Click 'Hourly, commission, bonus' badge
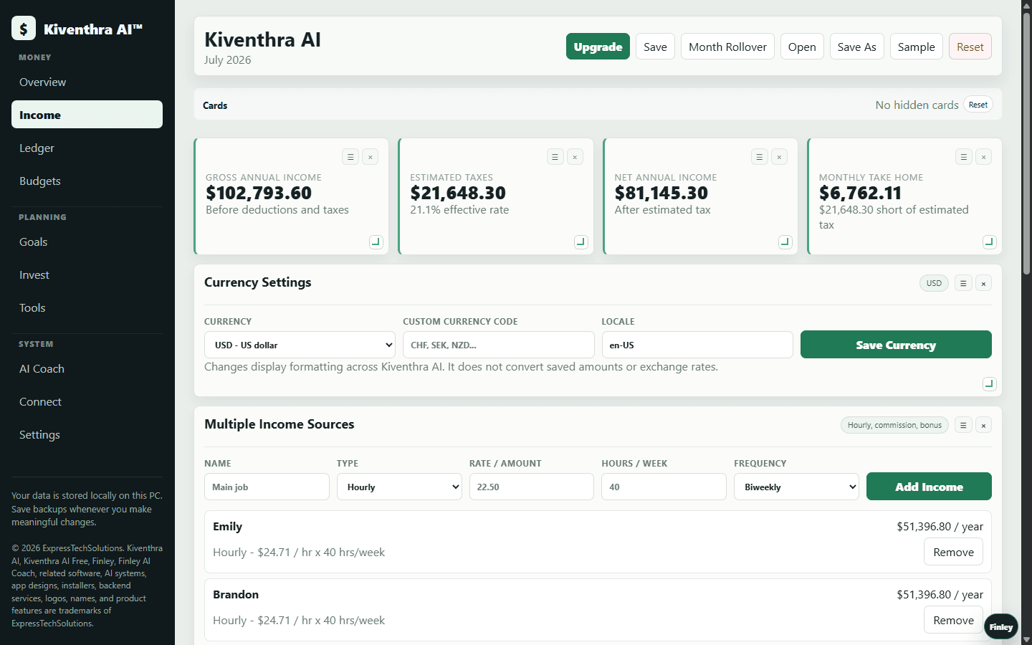 pyautogui.click(x=894, y=425)
